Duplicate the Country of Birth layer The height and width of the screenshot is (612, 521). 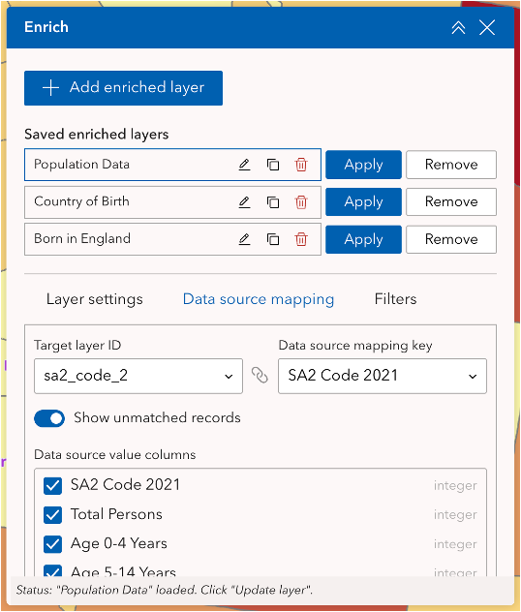click(x=273, y=202)
